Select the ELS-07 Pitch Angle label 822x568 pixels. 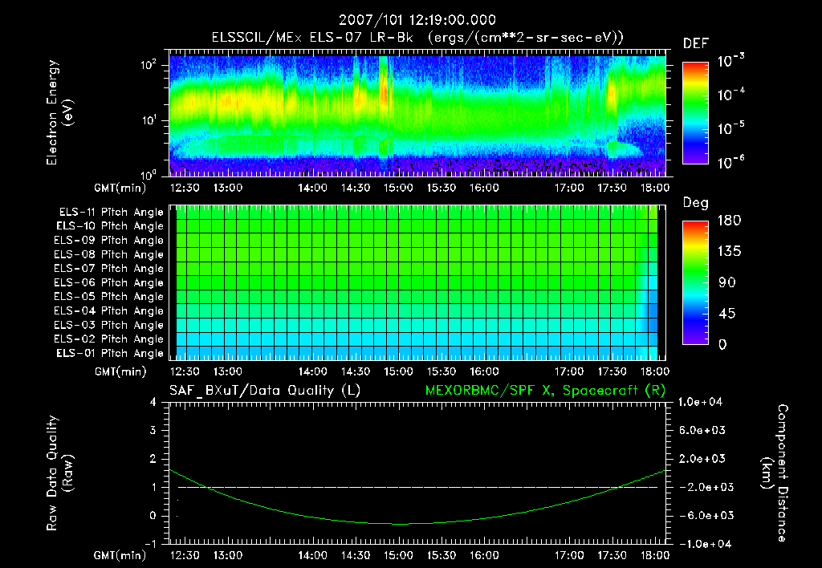109,268
